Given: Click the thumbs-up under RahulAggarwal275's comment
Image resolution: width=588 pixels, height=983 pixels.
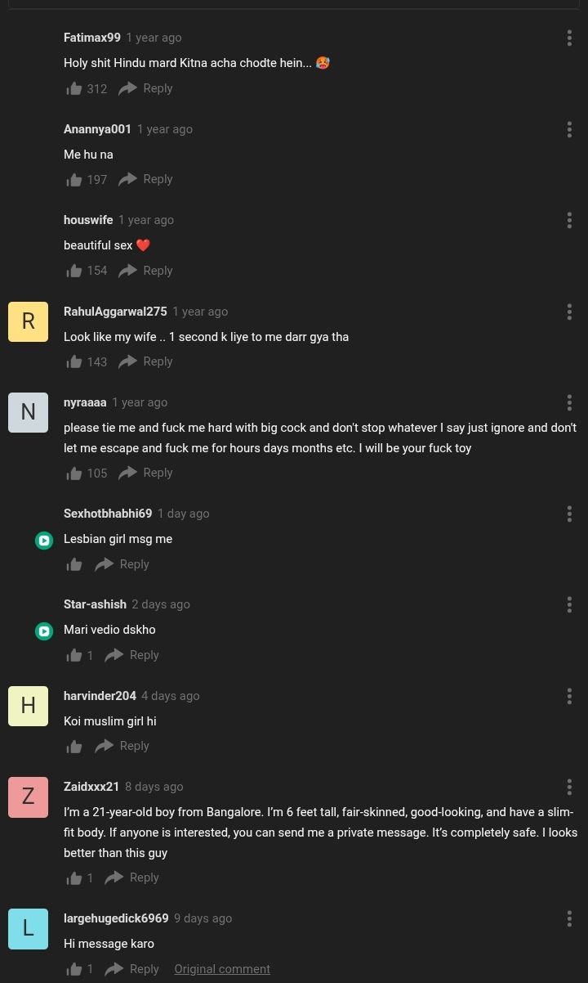Looking at the screenshot, I should point(74,361).
